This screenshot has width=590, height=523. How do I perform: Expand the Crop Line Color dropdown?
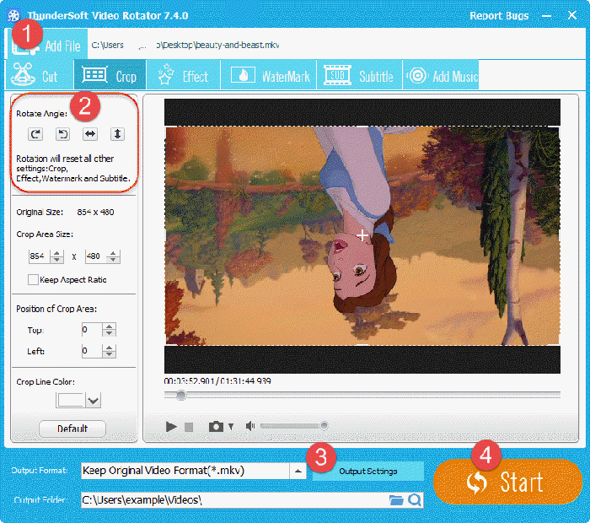click(x=93, y=402)
